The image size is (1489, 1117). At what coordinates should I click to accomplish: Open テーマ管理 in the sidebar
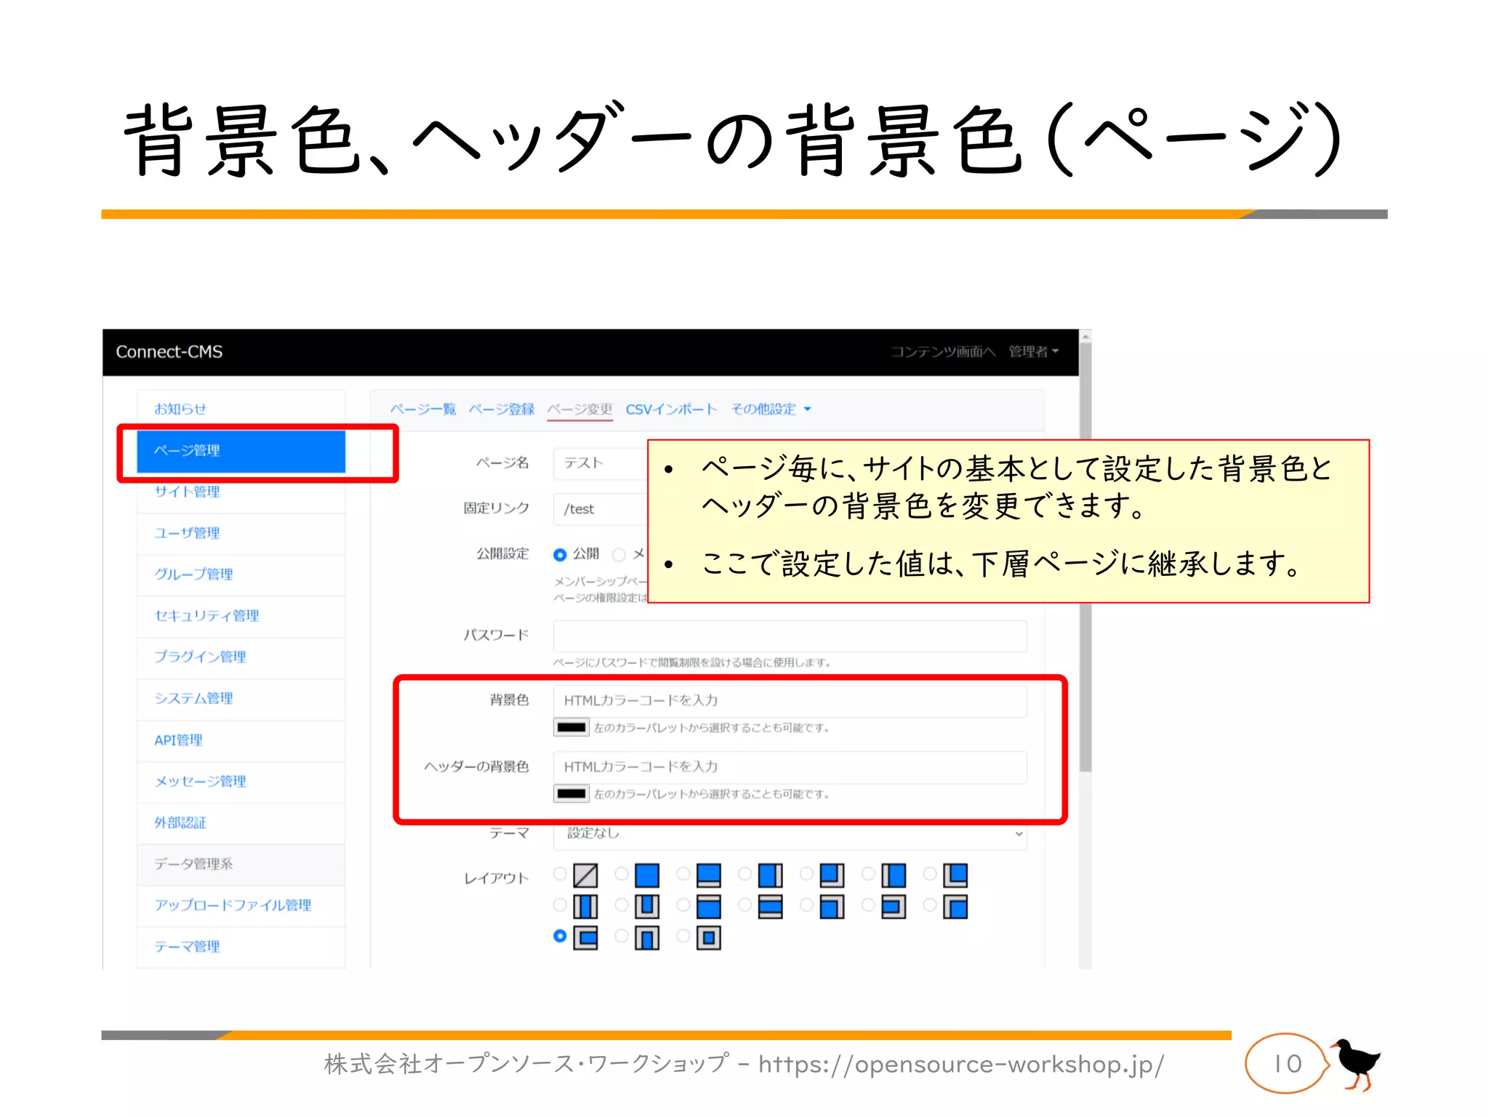(x=241, y=947)
